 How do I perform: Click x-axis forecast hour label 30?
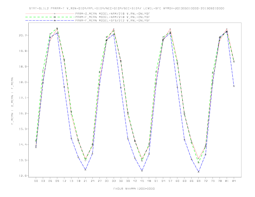[x=107, y=181]
